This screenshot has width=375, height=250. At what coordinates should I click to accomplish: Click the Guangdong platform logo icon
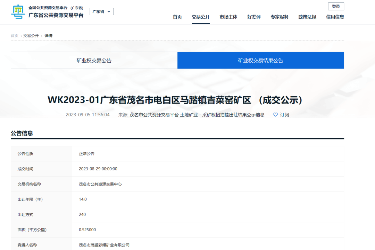point(18,12)
